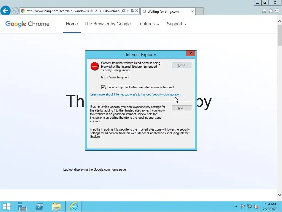Screen dimensions: 282x212
Task: Click the Chrome favicon in address bar
Action: pyautogui.click(x=23, y=11)
